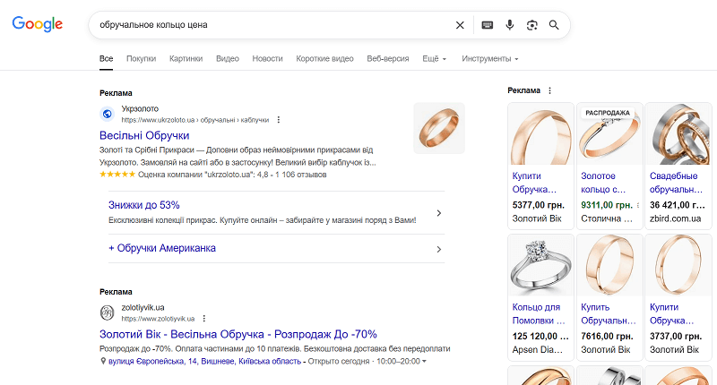Submit search with magnifying glass icon
Image resolution: width=717 pixels, height=385 pixels.
[554, 25]
